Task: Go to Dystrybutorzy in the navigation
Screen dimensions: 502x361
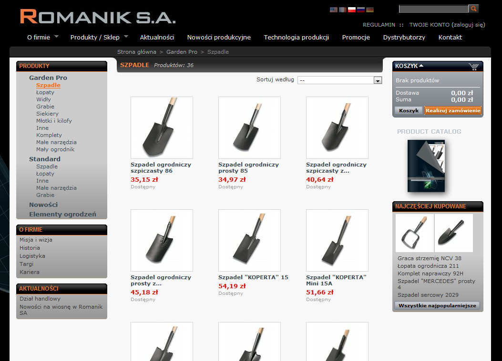Action: [x=404, y=38]
